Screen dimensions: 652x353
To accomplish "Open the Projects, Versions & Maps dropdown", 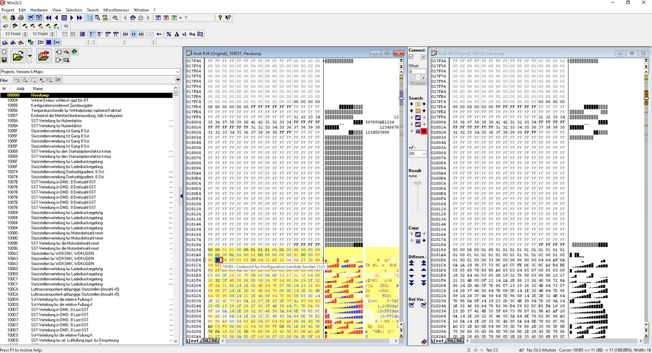I will coord(178,72).
